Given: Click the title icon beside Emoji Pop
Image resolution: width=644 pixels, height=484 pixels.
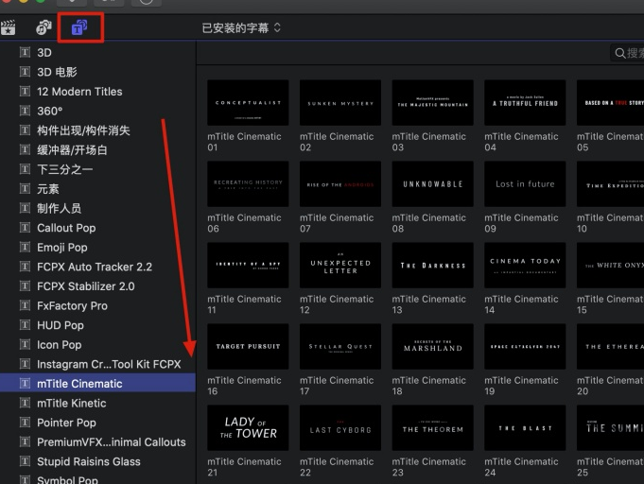Looking at the screenshot, I should coord(25,247).
